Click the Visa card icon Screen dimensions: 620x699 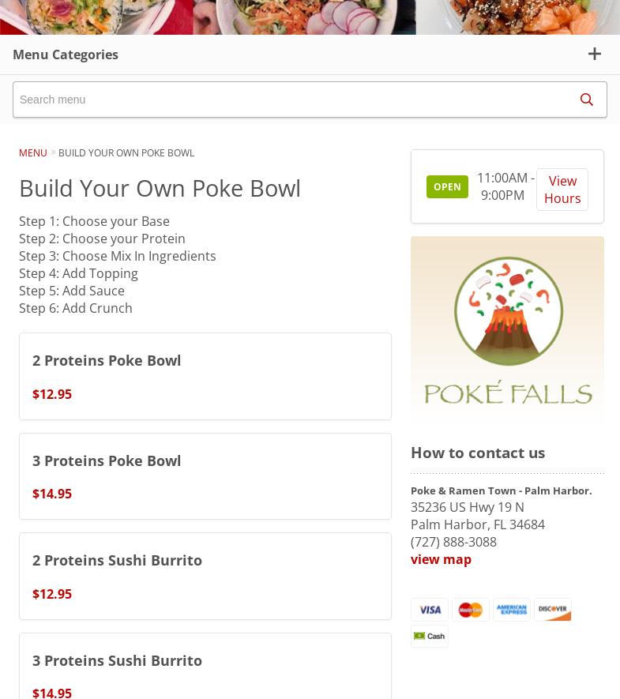click(430, 610)
